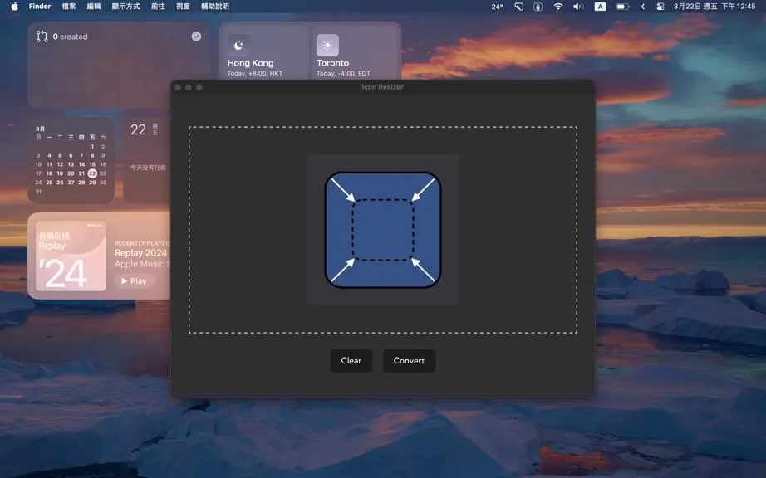Click the Siri microphone icon in menu bar
Screen dimensions: 766x478
tap(538, 7)
